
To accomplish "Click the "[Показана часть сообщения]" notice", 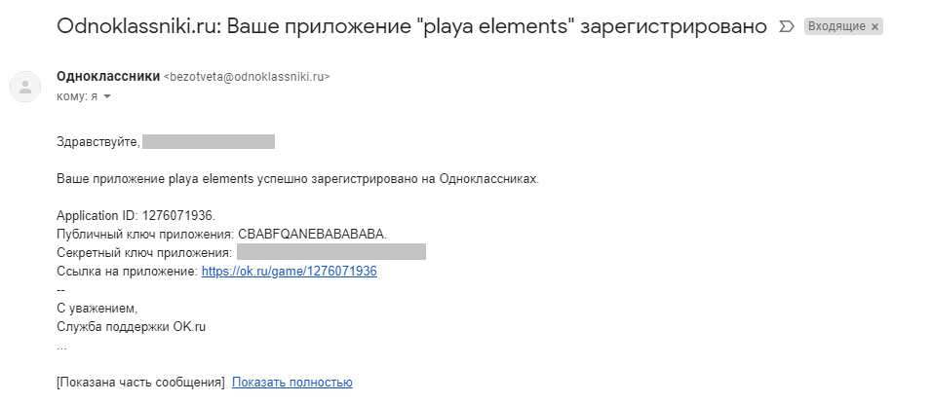I will 140,383.
